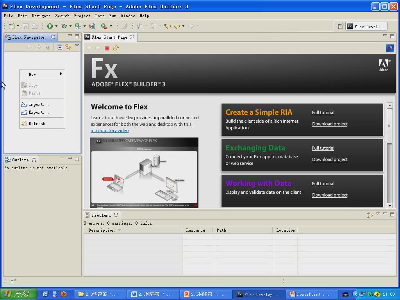The image size is (400, 300).
Task: Click the Problems view focus icon
Action: click(370, 215)
